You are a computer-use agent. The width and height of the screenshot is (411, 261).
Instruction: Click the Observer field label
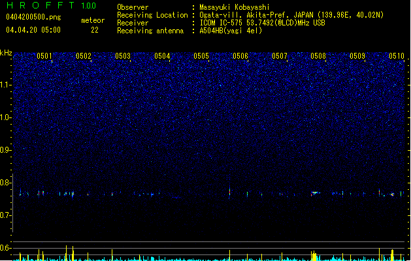tap(133, 7)
